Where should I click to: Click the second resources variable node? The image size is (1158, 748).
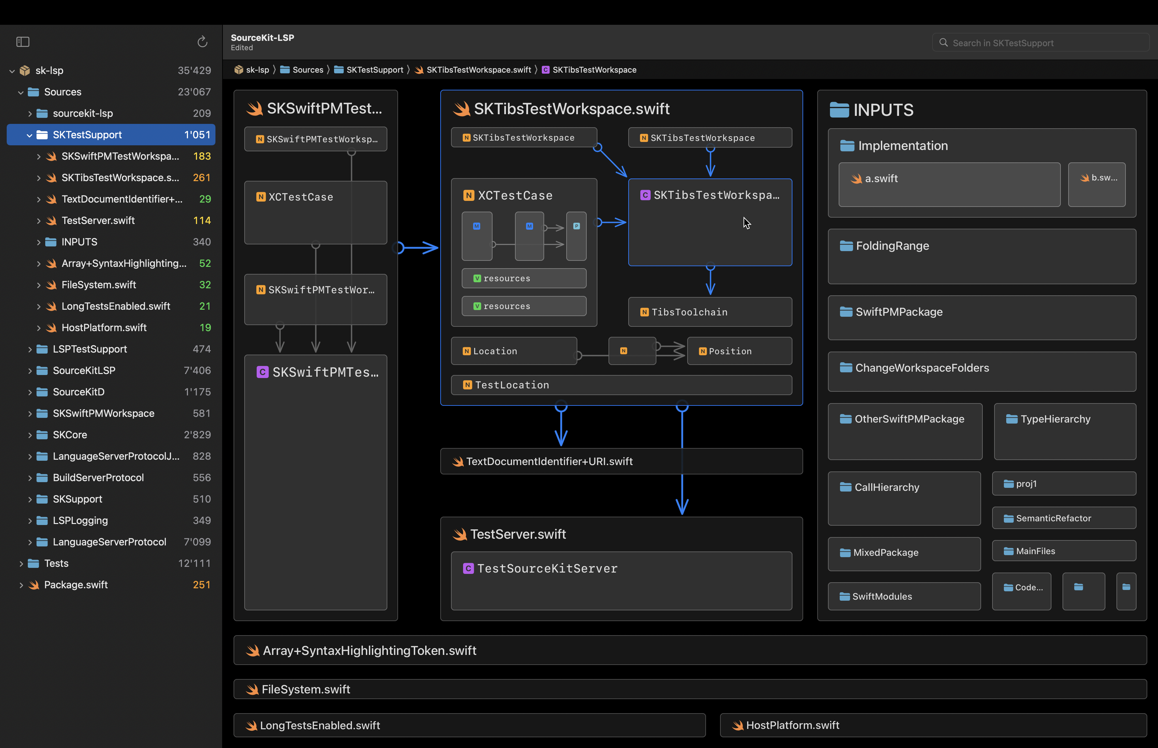point(524,306)
